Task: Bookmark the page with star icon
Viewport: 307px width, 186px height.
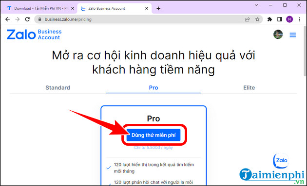Action: tap(257, 19)
